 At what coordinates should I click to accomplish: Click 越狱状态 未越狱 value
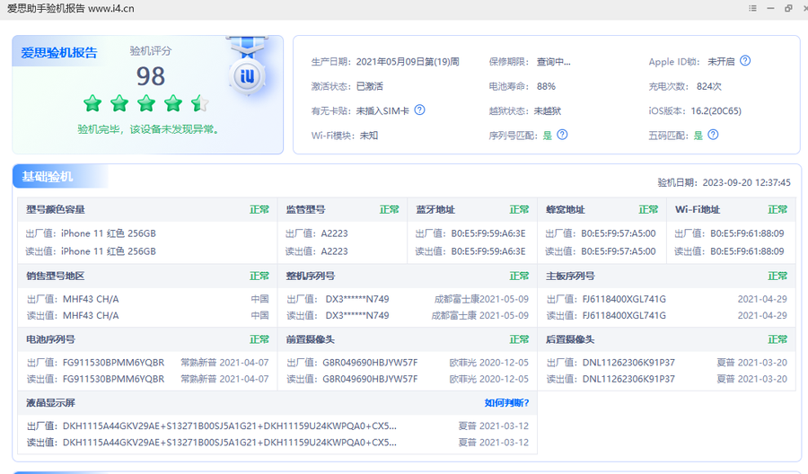pos(548,110)
